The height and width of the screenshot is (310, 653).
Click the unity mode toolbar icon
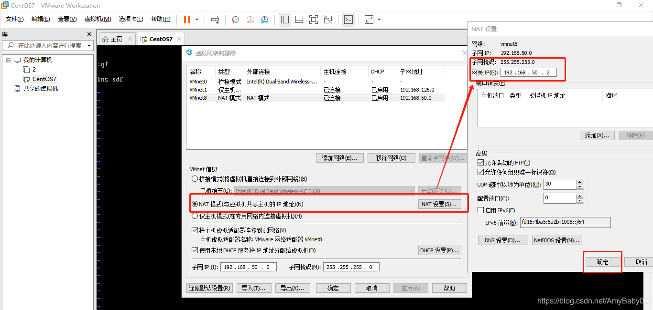click(328, 20)
